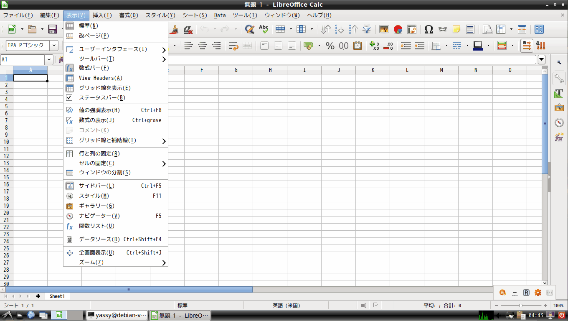Select column H header
The height and width of the screenshot is (321, 568).
pos(270,70)
